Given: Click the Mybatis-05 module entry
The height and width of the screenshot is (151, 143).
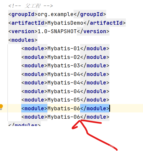Looking at the screenshot, I should coord(65,100).
